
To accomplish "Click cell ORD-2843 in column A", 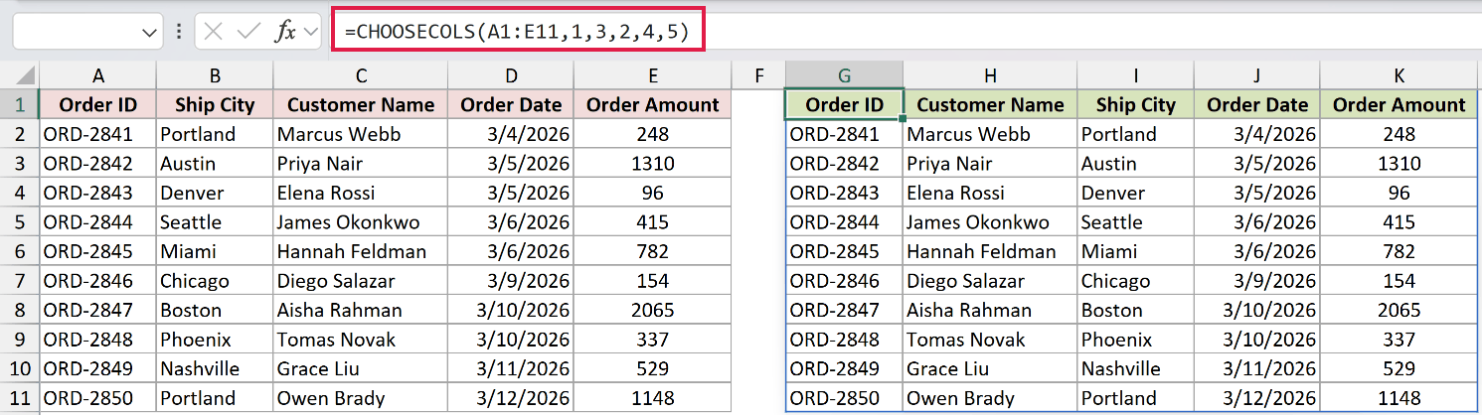I will [97, 193].
